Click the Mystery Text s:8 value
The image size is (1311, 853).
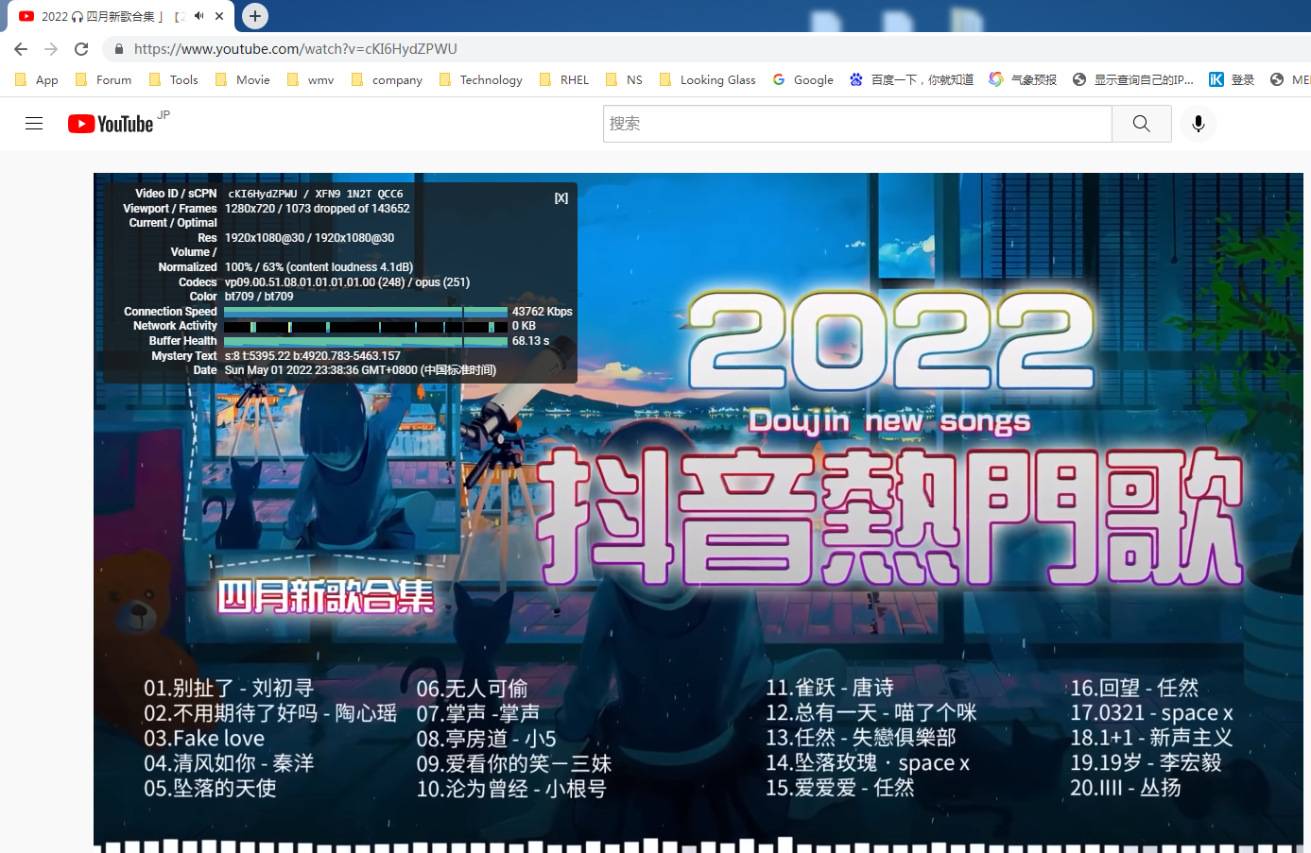point(313,356)
